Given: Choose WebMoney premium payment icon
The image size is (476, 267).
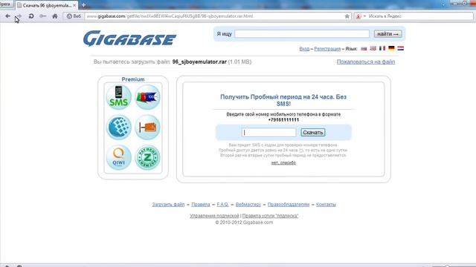Looking at the screenshot, I should (x=119, y=127).
